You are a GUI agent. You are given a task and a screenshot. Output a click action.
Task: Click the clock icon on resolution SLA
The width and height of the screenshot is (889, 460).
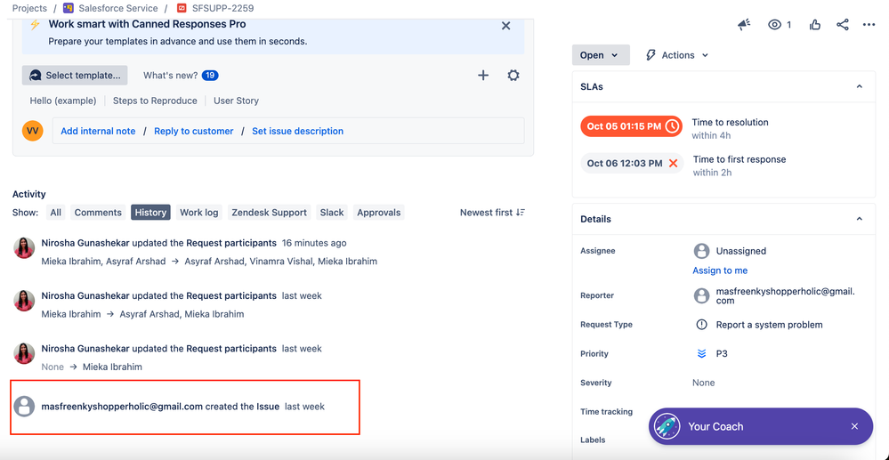[x=671, y=126]
